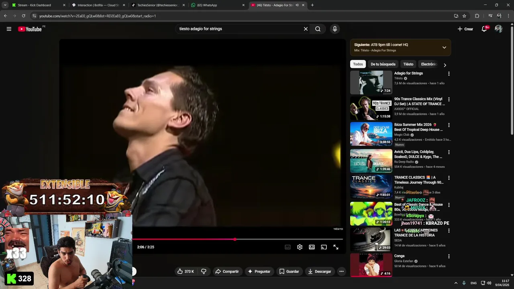Open the account avatar menu
The width and height of the screenshot is (514, 289).
pos(499,29)
